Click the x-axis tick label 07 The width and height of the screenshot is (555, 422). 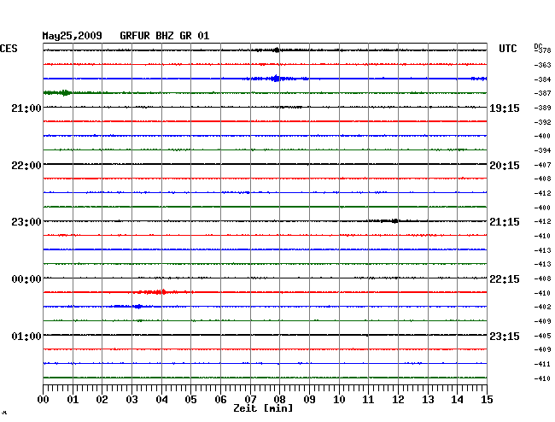click(250, 400)
